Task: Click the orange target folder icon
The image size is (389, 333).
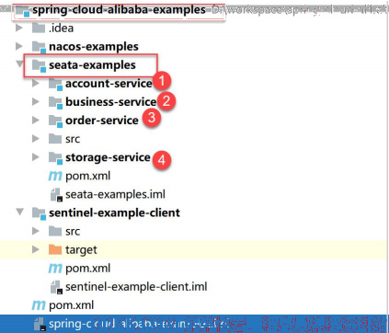Action: click(55, 249)
